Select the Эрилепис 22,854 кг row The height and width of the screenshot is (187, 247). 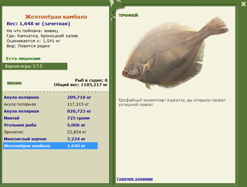50,132
